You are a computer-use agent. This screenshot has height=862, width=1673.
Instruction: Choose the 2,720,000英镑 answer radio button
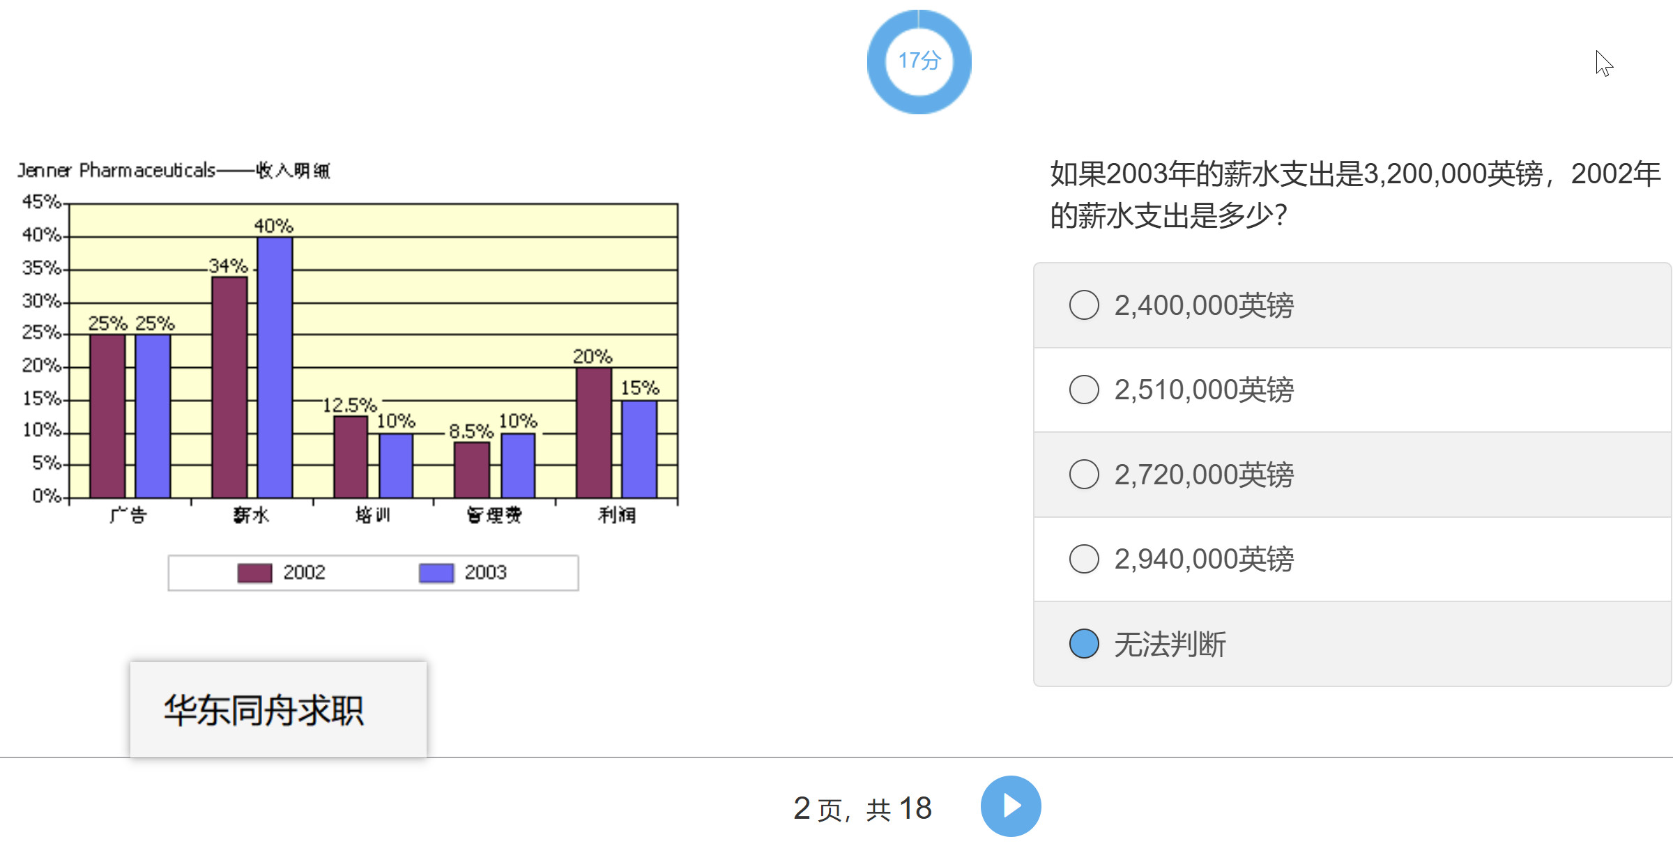tap(1084, 475)
